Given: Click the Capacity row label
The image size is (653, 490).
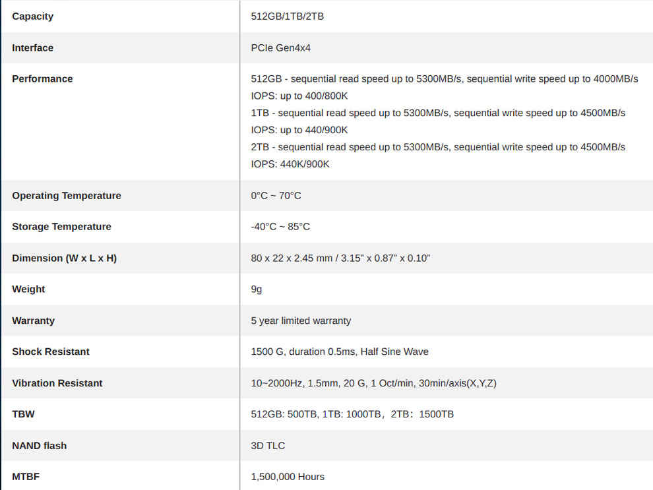Looking at the screenshot, I should pos(32,16).
